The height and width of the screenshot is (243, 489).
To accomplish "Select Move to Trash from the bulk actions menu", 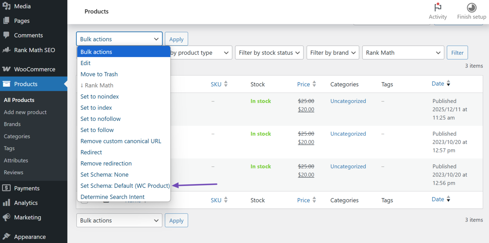I will point(99,74).
